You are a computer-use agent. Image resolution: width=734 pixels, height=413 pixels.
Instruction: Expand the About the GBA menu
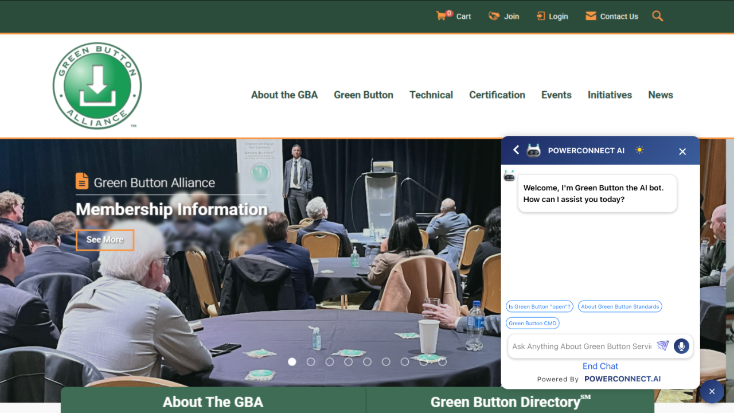(x=284, y=95)
